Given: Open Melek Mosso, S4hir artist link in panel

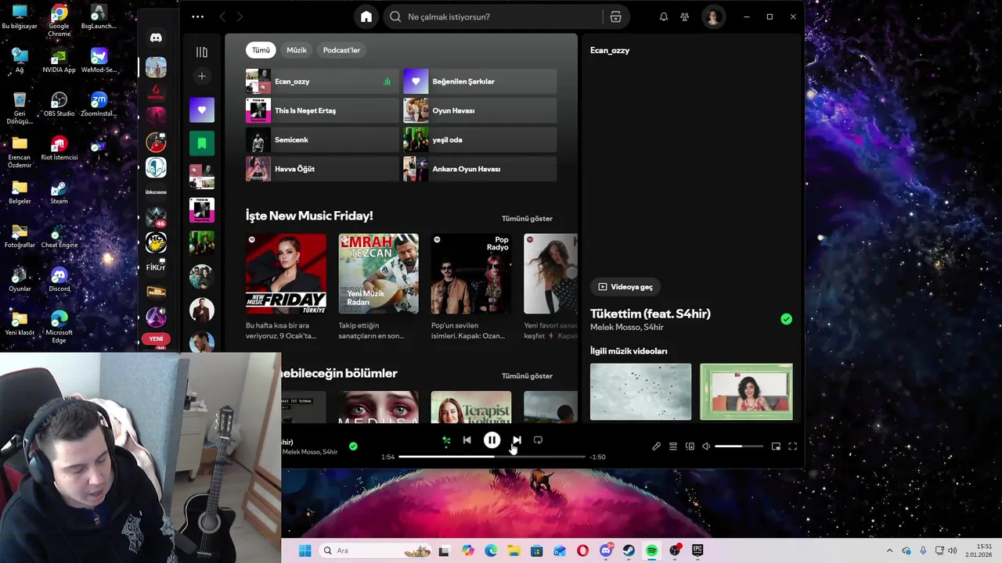Looking at the screenshot, I should [x=626, y=328].
